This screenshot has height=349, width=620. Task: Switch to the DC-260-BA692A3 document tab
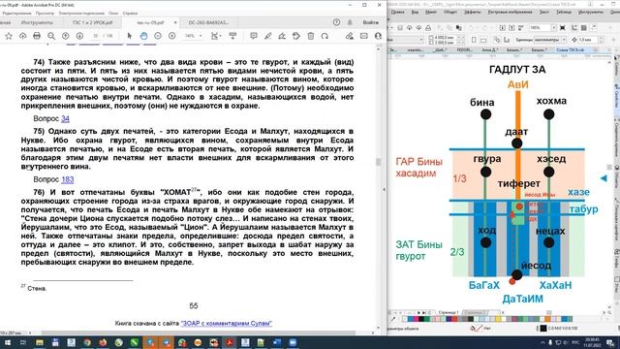point(208,22)
